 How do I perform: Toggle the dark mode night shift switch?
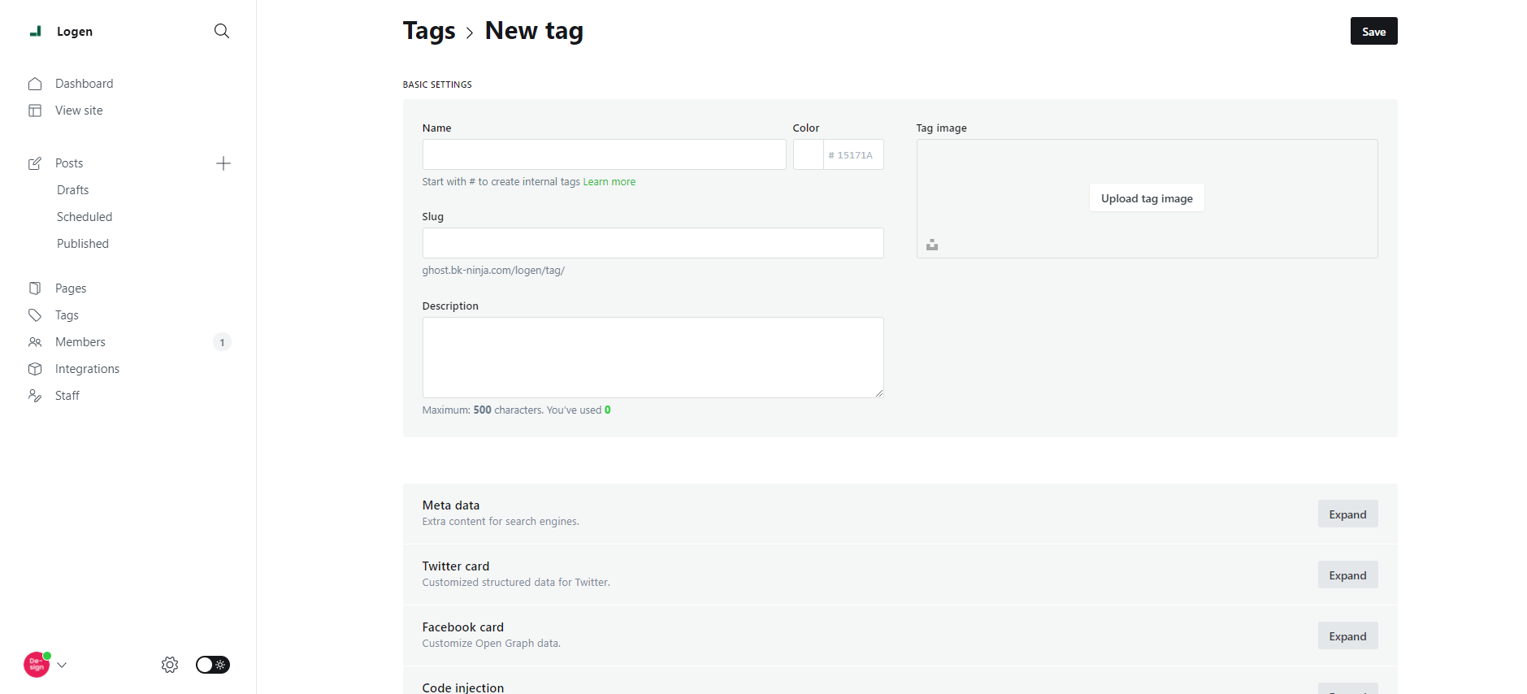pos(213,665)
